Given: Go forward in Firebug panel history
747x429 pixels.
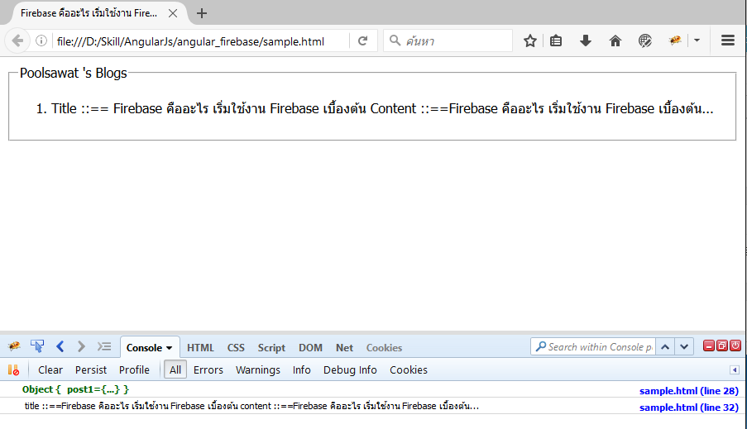Looking at the screenshot, I should tap(81, 346).
